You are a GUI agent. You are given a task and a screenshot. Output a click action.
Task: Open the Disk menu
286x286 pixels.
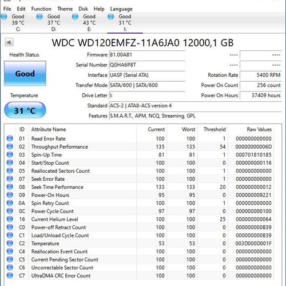[83, 9]
